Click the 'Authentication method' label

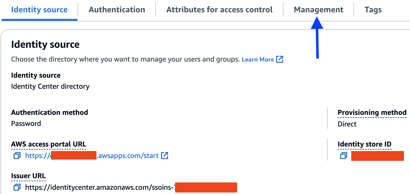coord(50,112)
